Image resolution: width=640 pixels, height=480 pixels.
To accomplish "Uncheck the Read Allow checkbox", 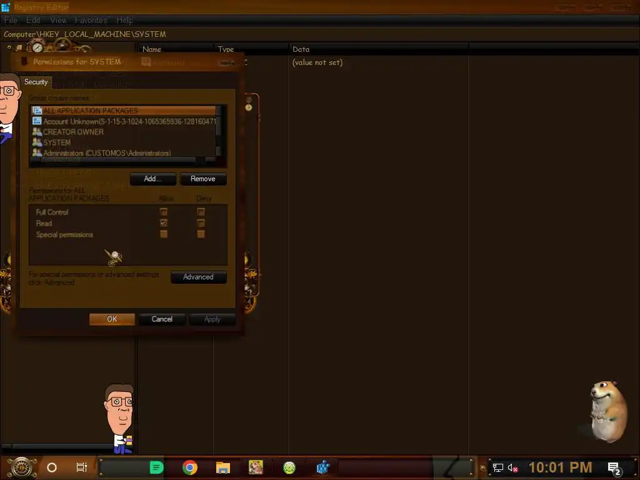I will (164, 223).
